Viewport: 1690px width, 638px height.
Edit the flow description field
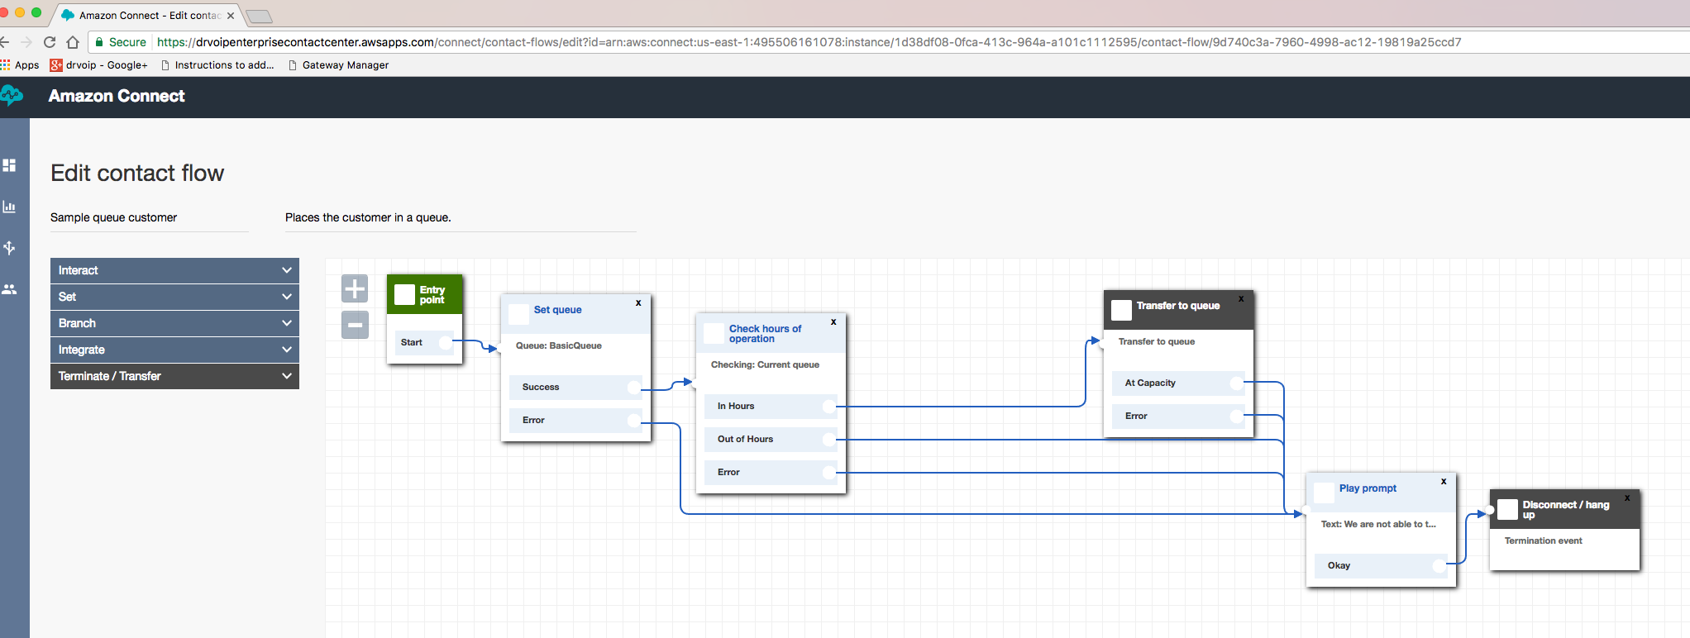click(x=461, y=217)
